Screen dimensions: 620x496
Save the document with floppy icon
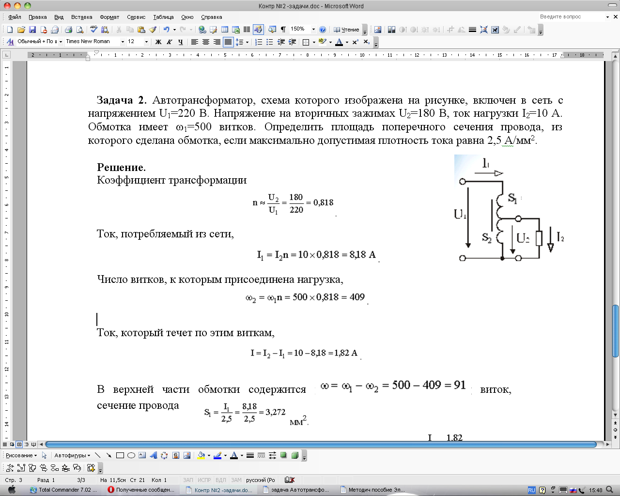pyautogui.click(x=32, y=30)
